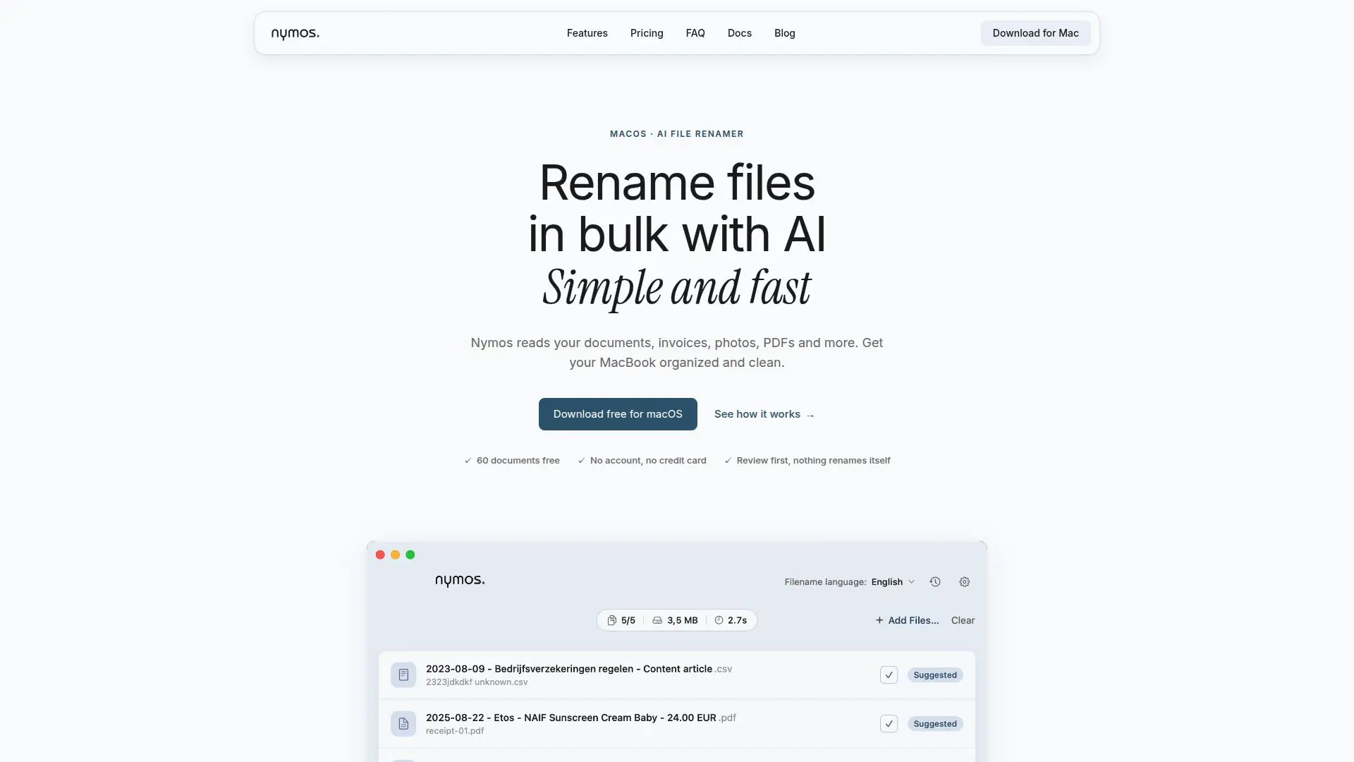Open settings gear in the app preview
The width and height of the screenshot is (1354, 762).
click(x=964, y=582)
